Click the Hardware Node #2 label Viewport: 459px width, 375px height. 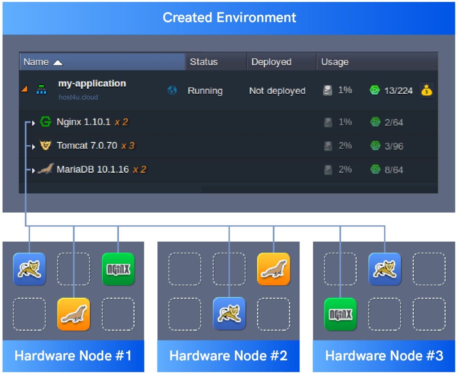pyautogui.click(x=228, y=356)
